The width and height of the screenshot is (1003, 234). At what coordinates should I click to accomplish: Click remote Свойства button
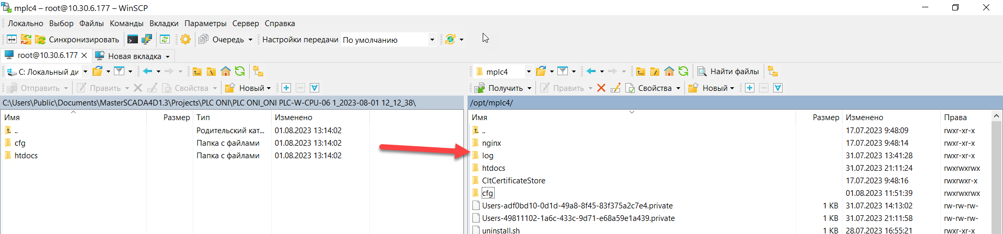pyautogui.click(x=649, y=88)
